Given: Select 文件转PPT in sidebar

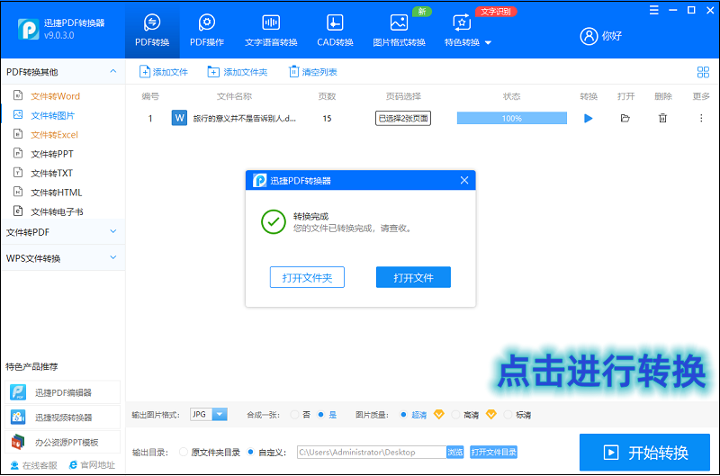Looking at the screenshot, I should pyautogui.click(x=52, y=154).
